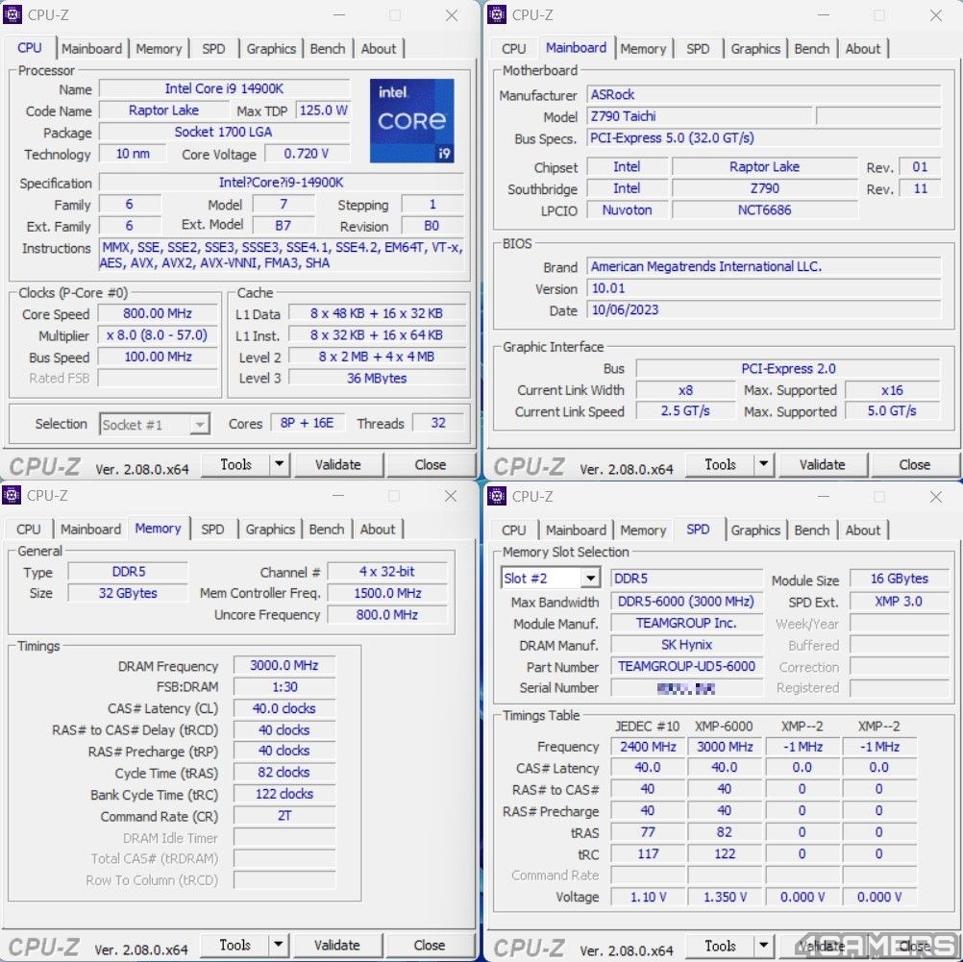Open the Socket #1 selection dropdown
Screen dimensions: 963x962
pos(199,425)
